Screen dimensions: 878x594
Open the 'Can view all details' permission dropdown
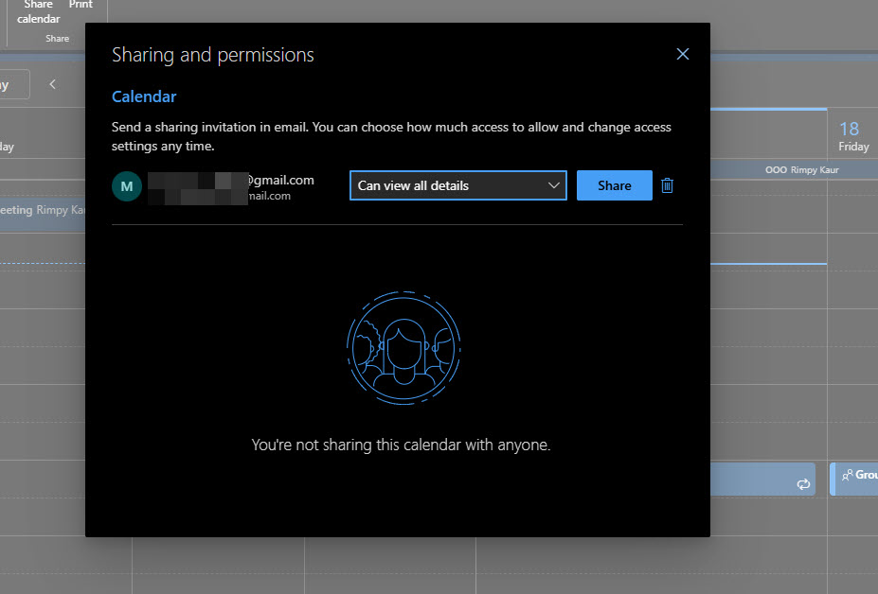pyautogui.click(x=458, y=185)
